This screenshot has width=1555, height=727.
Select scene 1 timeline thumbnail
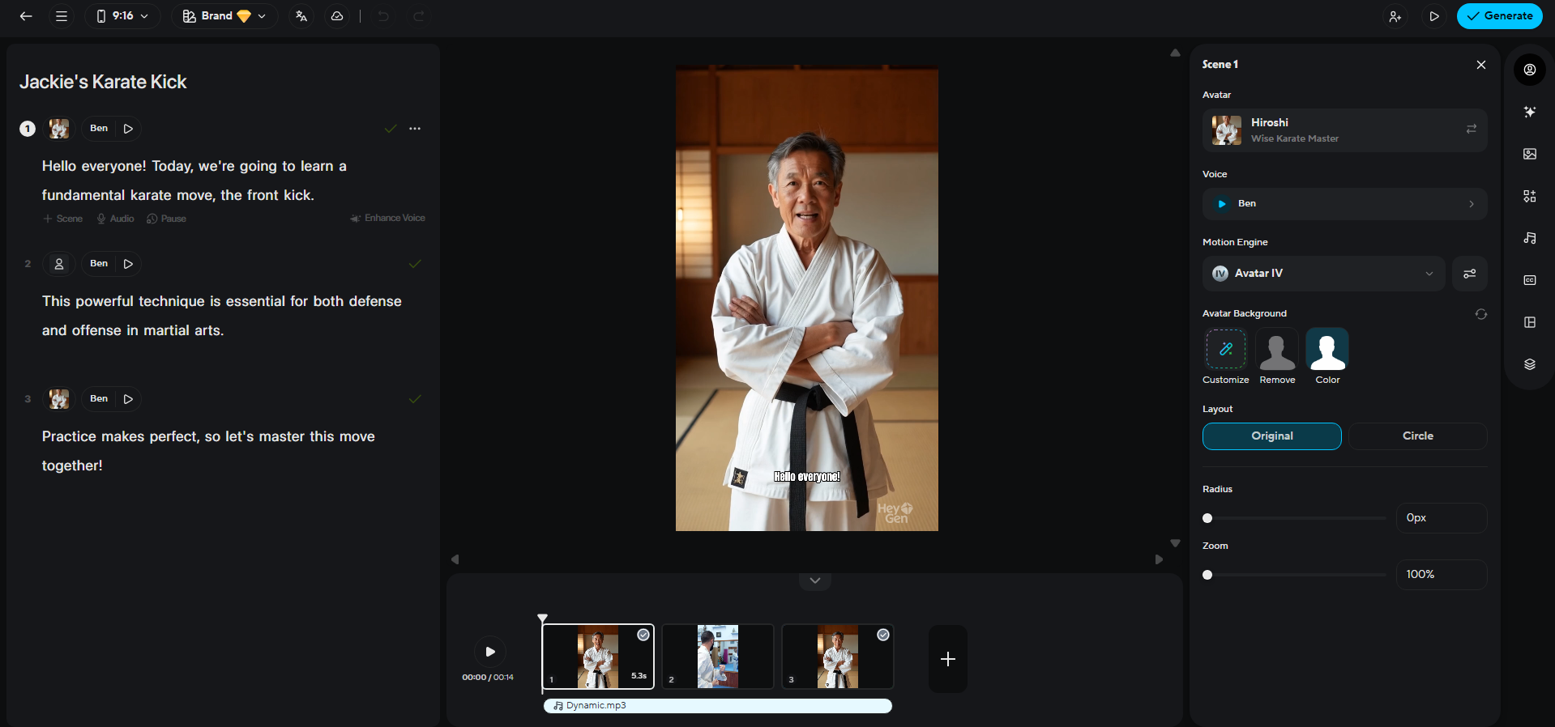coord(598,657)
